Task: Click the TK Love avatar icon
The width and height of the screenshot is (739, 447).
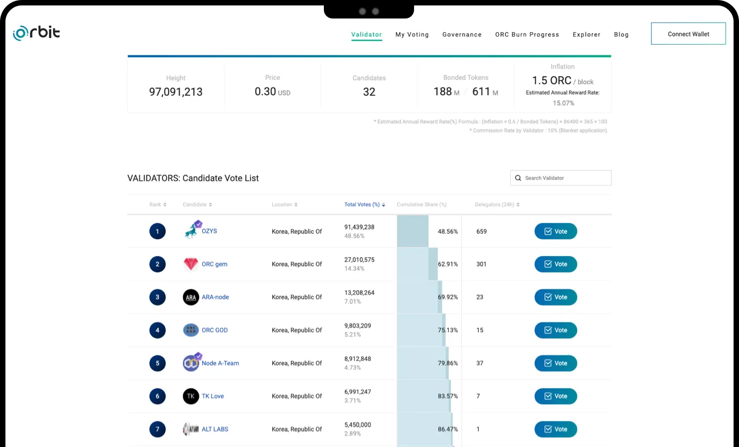Action: (191, 396)
